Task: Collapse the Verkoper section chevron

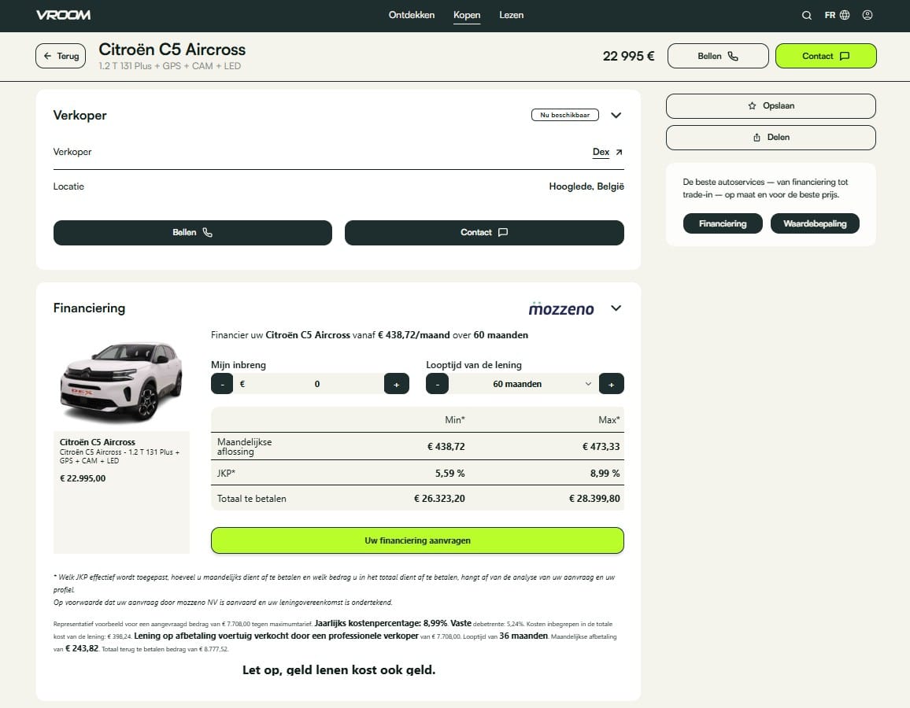Action: (616, 115)
